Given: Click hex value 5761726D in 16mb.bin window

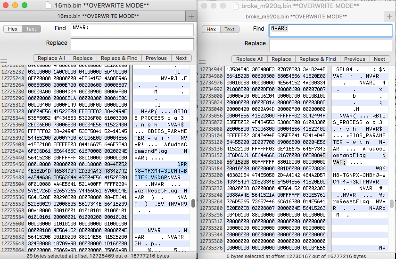Looking at the screenshot, I should point(40,191).
